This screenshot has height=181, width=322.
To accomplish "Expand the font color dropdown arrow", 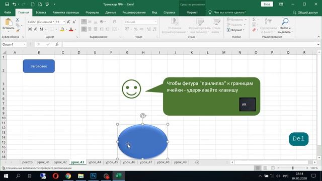I will pyautogui.click(x=75, y=29).
